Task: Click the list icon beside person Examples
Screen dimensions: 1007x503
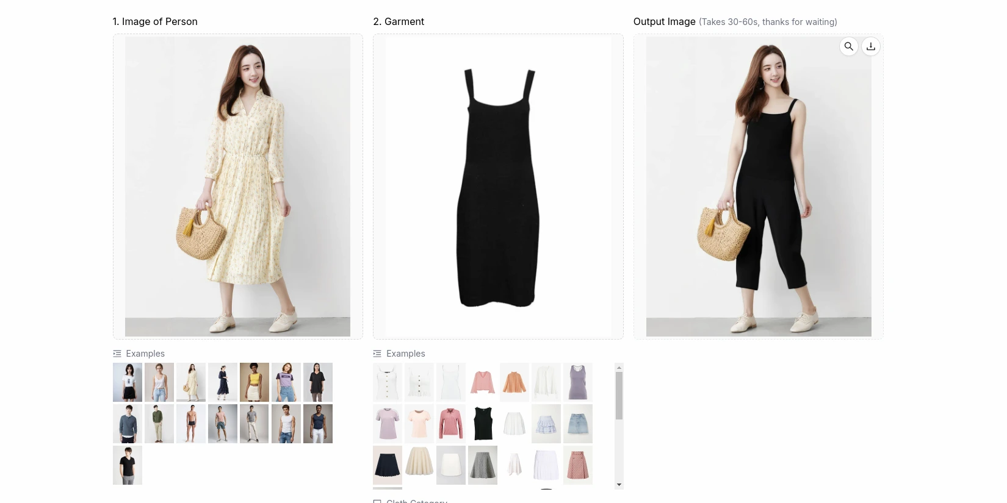Action: coord(117,354)
